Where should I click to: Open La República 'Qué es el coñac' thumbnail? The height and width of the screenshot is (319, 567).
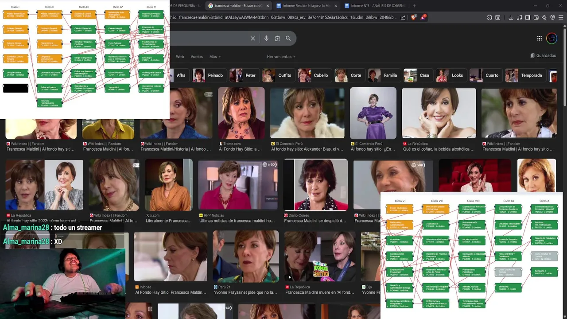tap(439, 113)
